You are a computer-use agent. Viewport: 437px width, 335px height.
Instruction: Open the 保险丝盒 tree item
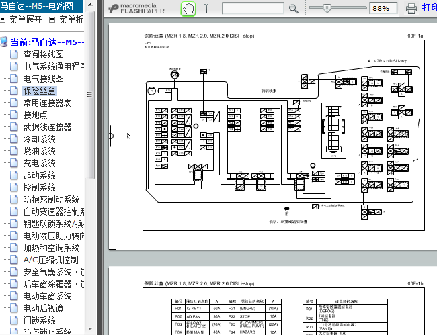40,91
